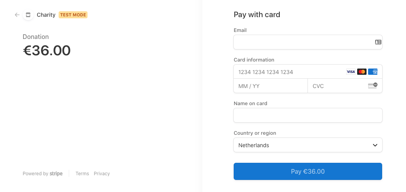Open the Terms link
The height and width of the screenshot is (192, 406).
(x=82, y=174)
